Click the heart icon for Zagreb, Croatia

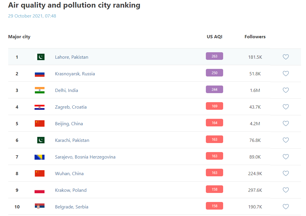pos(286,107)
